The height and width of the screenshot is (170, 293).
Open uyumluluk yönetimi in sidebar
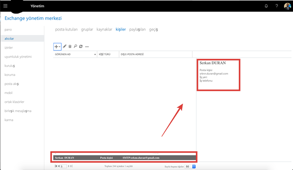point(18,57)
